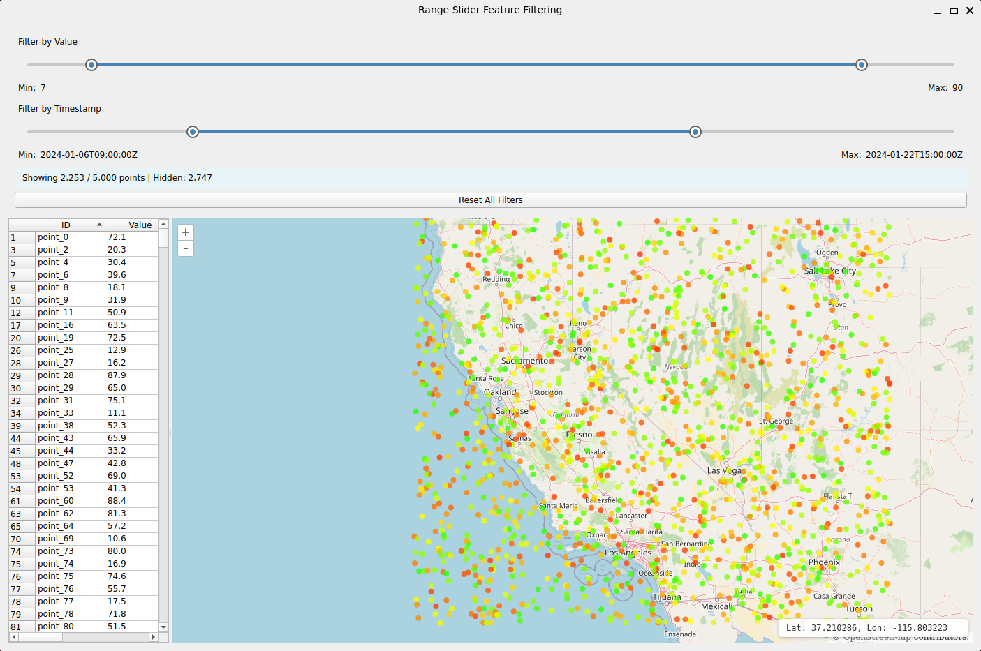Click the horizontal scroll-left arrow

13,637
